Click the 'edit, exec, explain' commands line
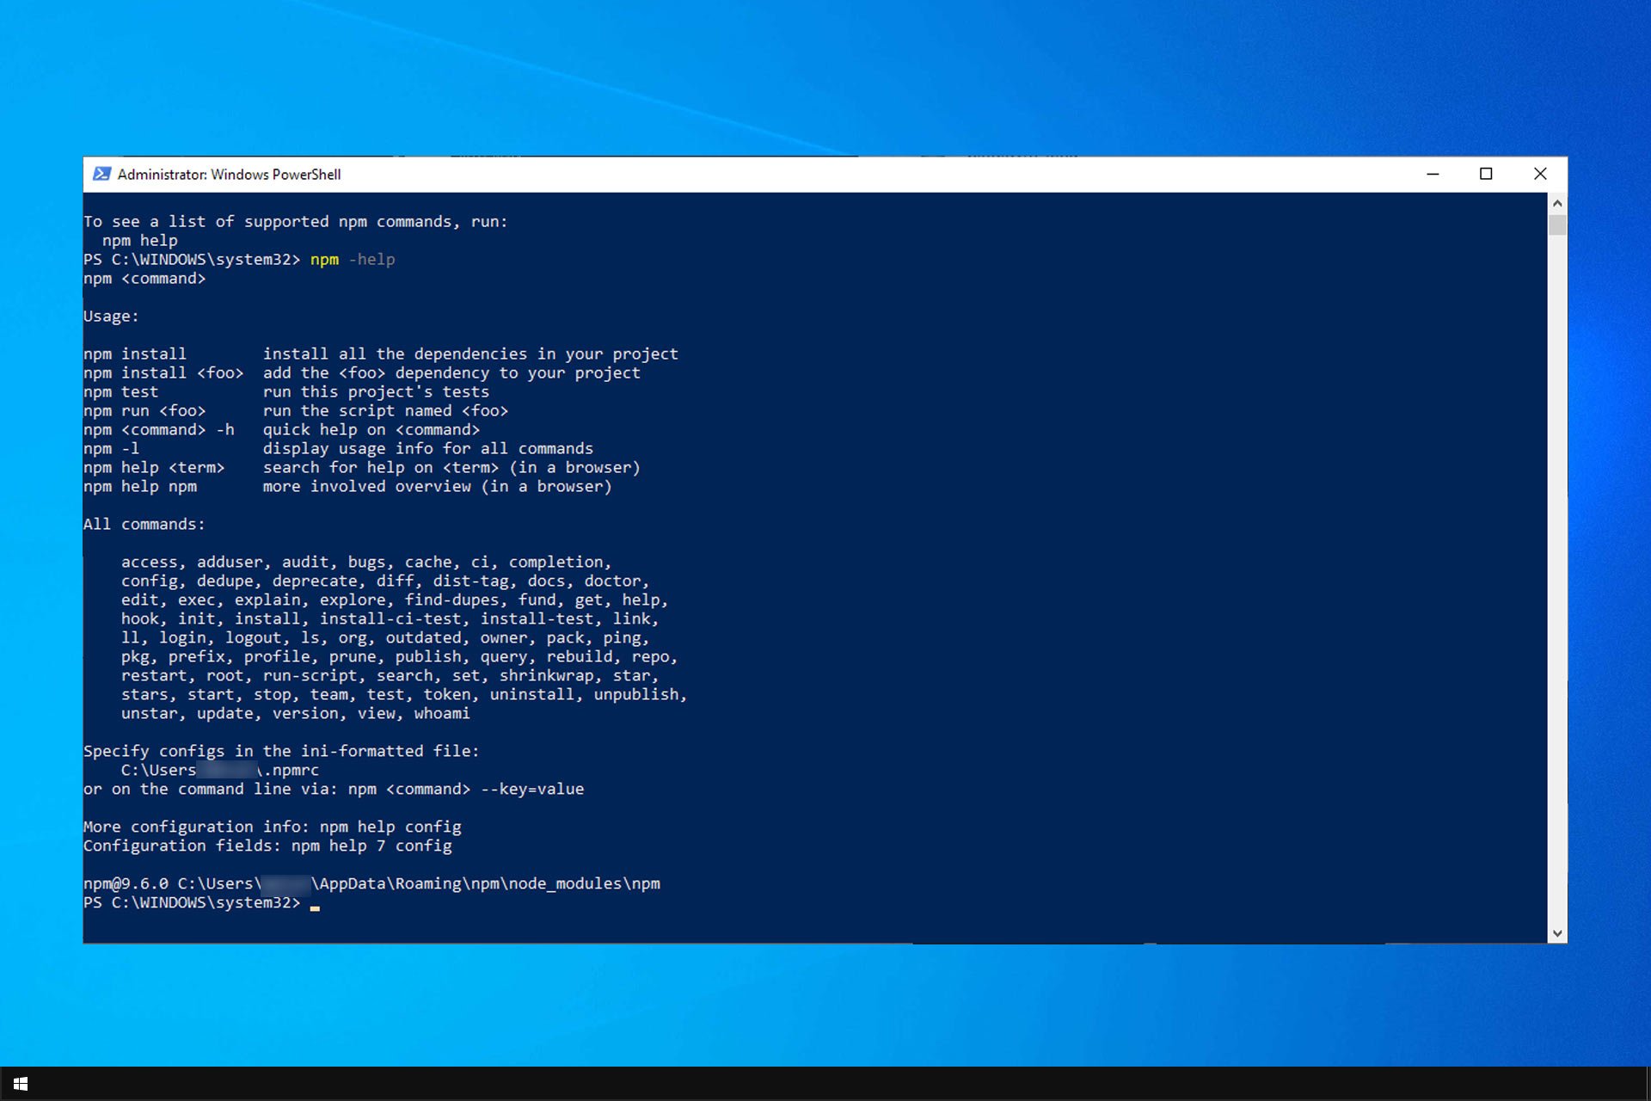1651x1101 pixels. click(x=395, y=600)
